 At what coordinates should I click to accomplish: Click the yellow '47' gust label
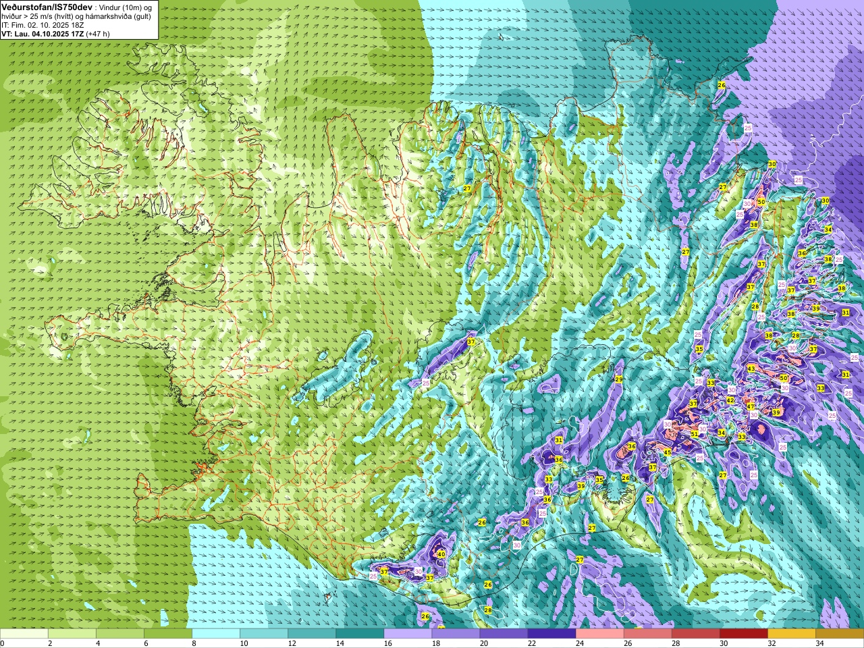[x=751, y=406]
